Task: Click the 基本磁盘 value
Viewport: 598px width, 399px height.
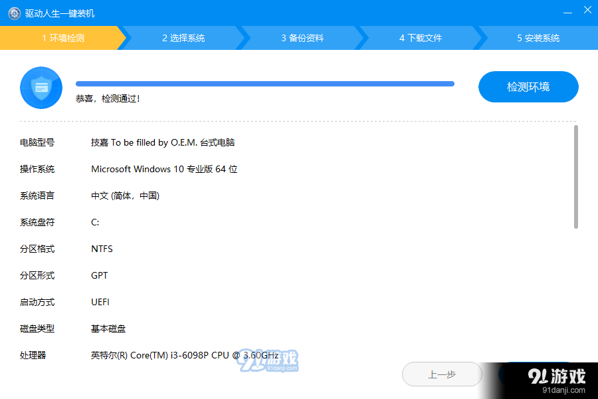Action: click(x=108, y=329)
